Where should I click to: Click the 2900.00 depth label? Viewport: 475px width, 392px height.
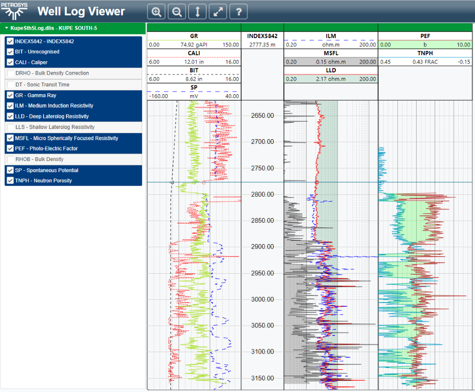tap(262, 247)
